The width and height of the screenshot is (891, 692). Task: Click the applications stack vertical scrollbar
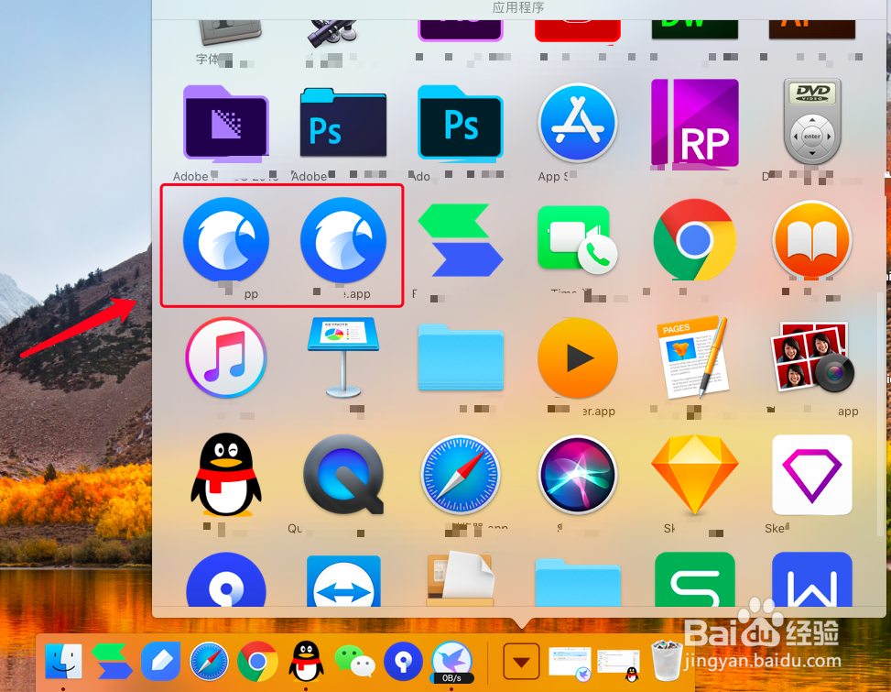[881, 414]
